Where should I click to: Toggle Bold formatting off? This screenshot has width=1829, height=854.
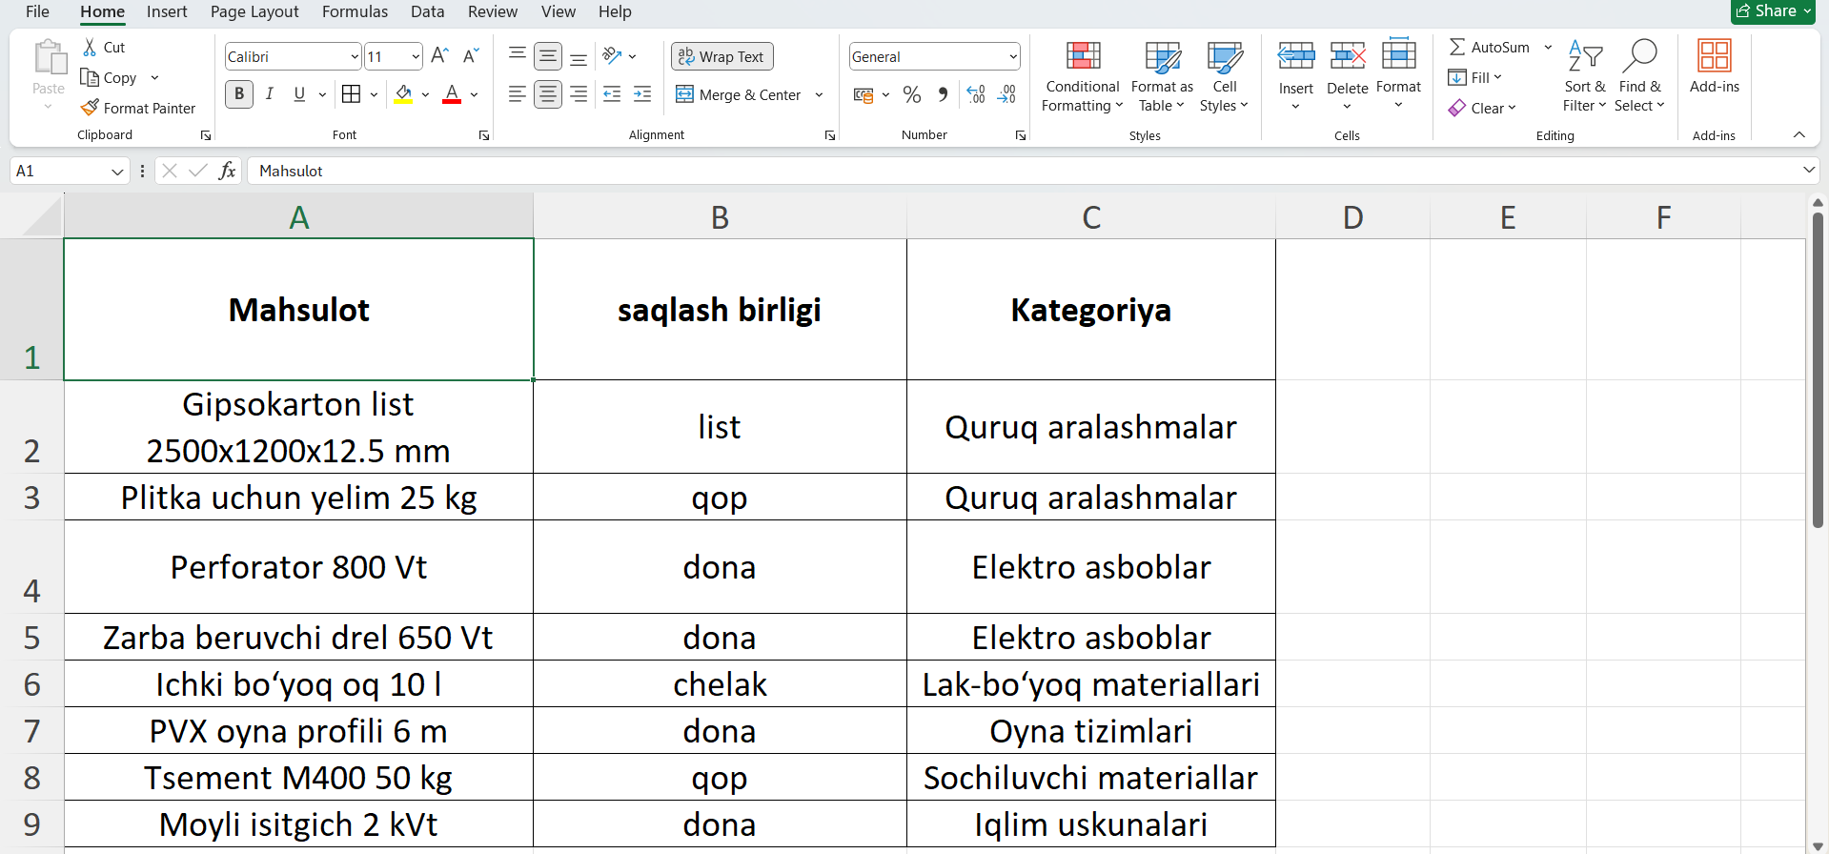coord(239,94)
